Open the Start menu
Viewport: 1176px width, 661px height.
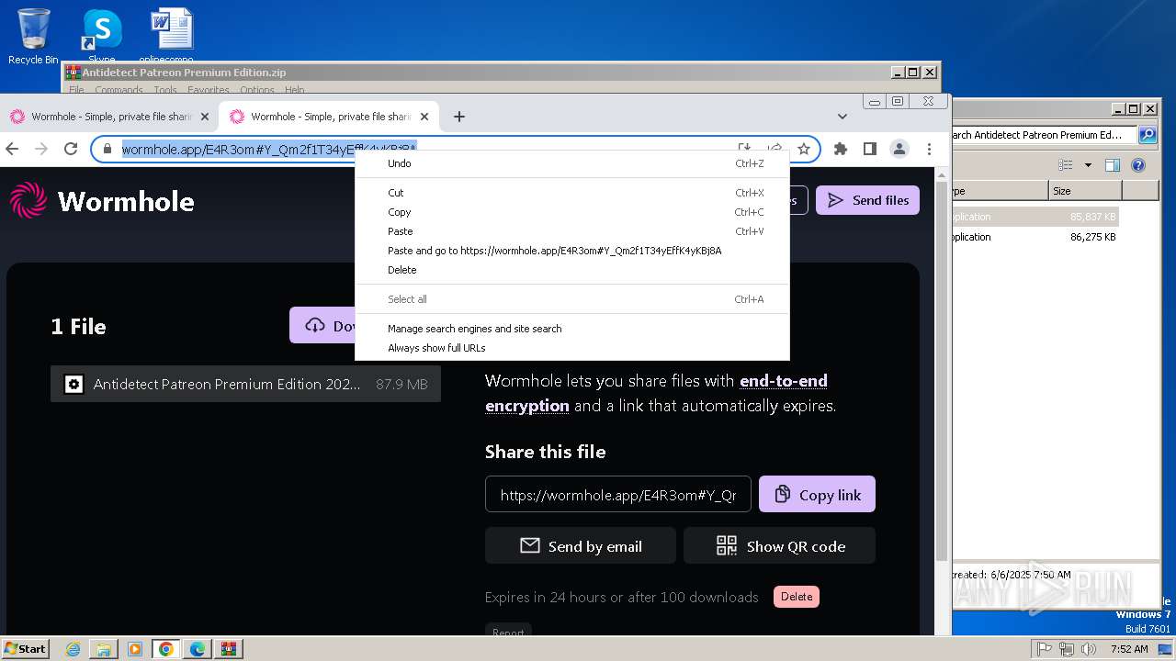[25, 649]
